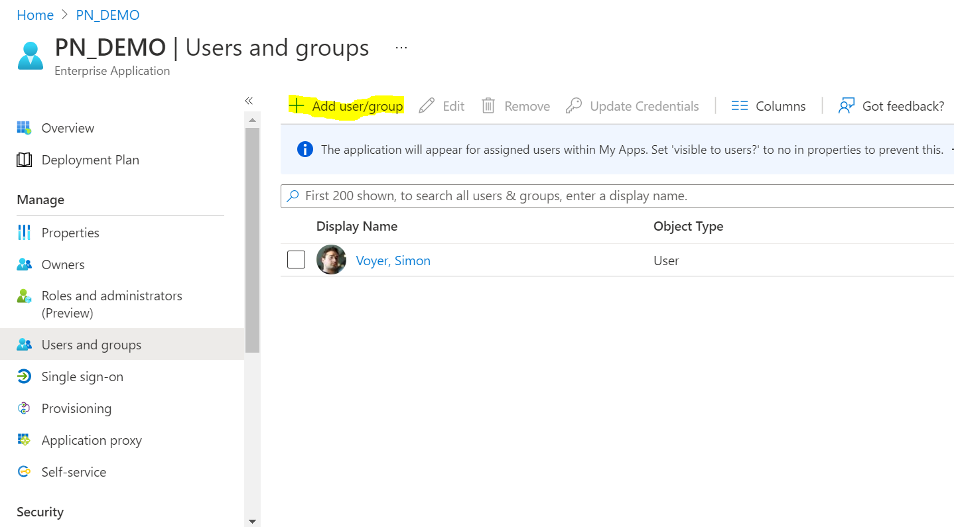Click the Single sign-on arrow icon
The image size is (954, 527).
coord(24,377)
